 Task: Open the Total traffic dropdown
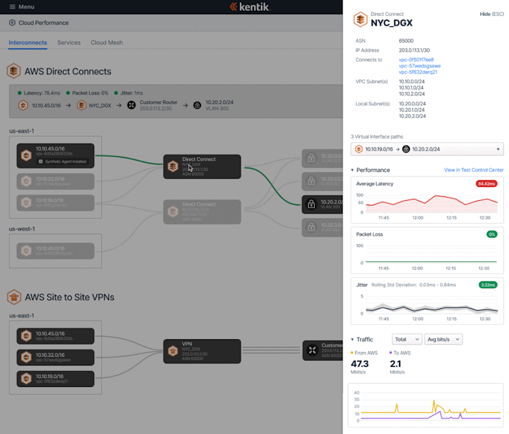[407, 339]
